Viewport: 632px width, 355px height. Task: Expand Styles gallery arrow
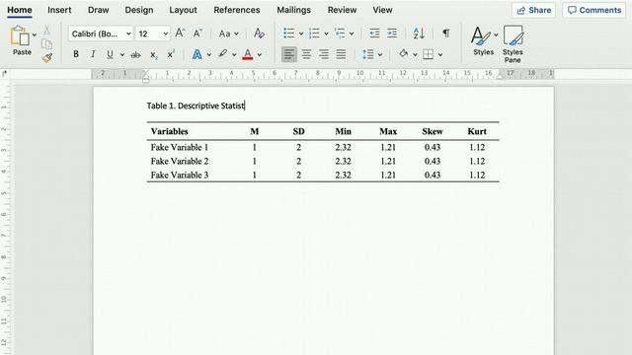click(496, 35)
